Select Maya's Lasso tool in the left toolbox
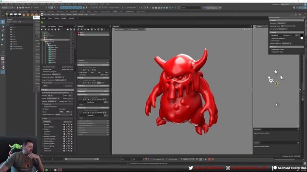307x172 pixels. [2, 26]
